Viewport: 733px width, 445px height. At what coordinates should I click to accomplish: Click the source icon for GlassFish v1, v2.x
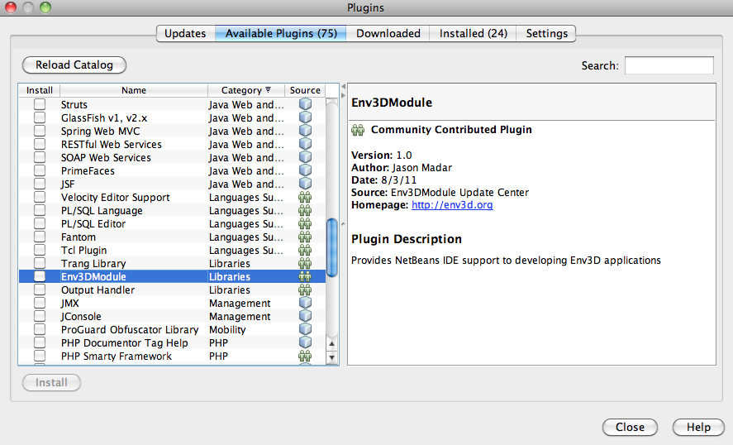305,117
